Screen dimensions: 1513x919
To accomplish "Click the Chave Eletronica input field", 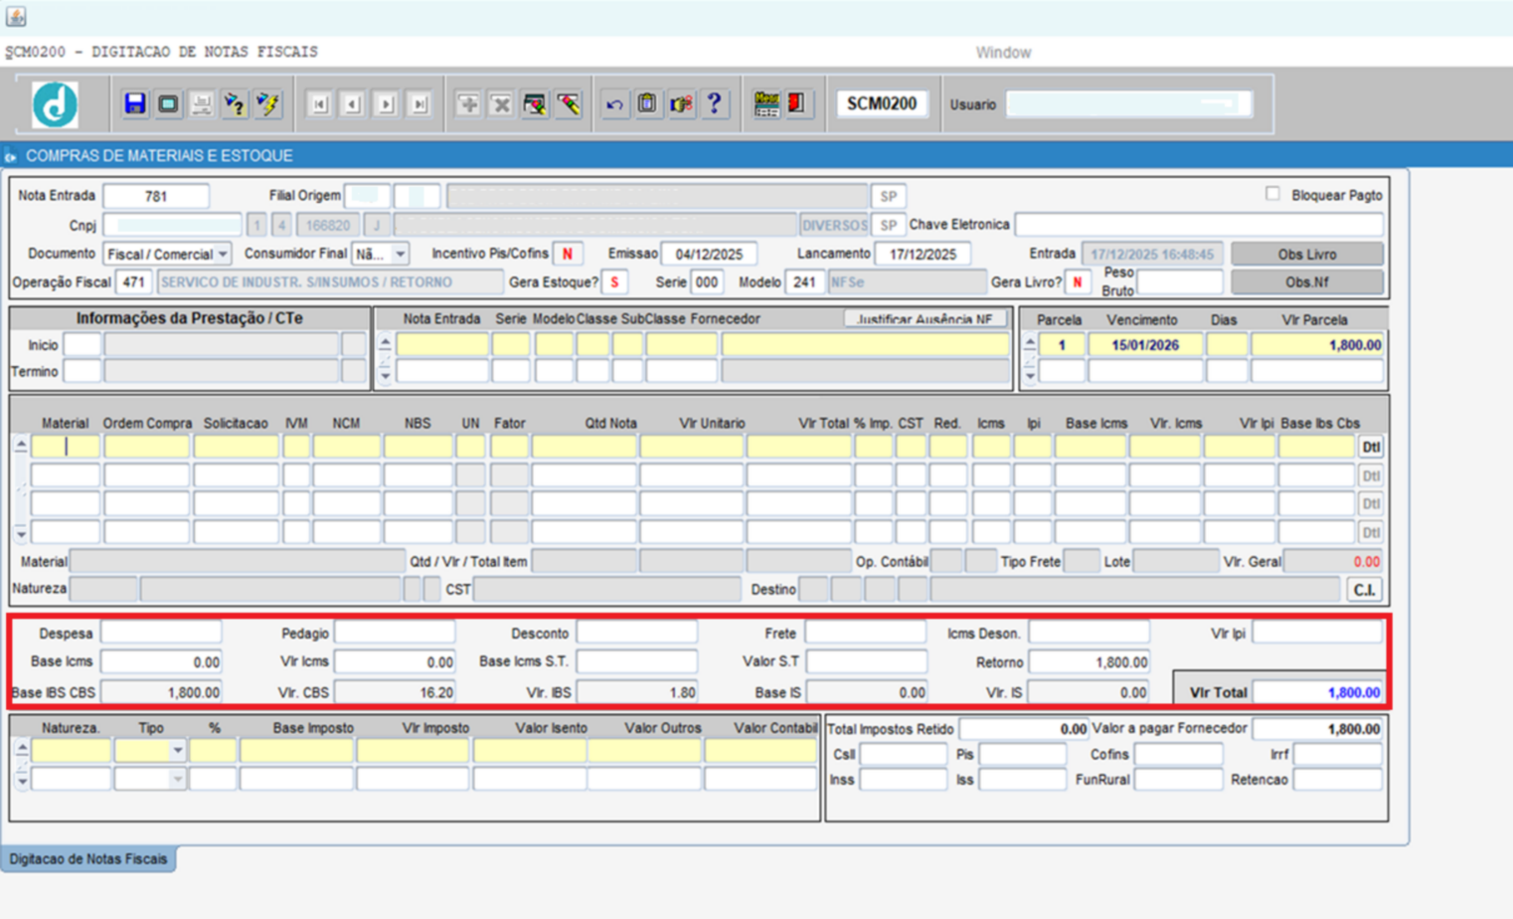I will pos(1198,225).
